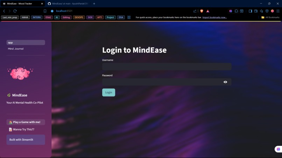Open the Mind Journal page

pyautogui.click(x=16, y=48)
